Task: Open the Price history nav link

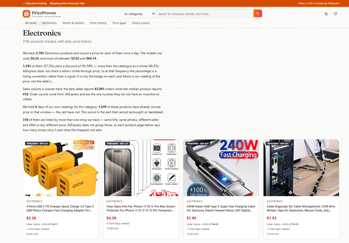Action: click(98, 23)
